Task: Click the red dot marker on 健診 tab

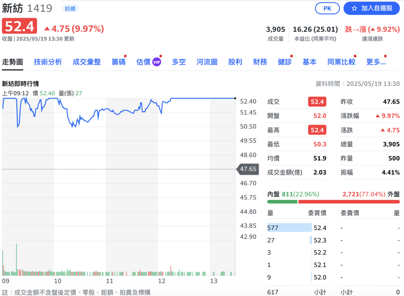Action: pyautogui.click(x=291, y=56)
